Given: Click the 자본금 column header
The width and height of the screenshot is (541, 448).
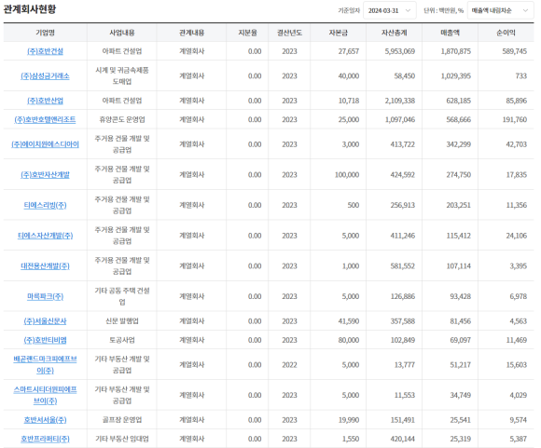Looking at the screenshot, I should 339,33.
